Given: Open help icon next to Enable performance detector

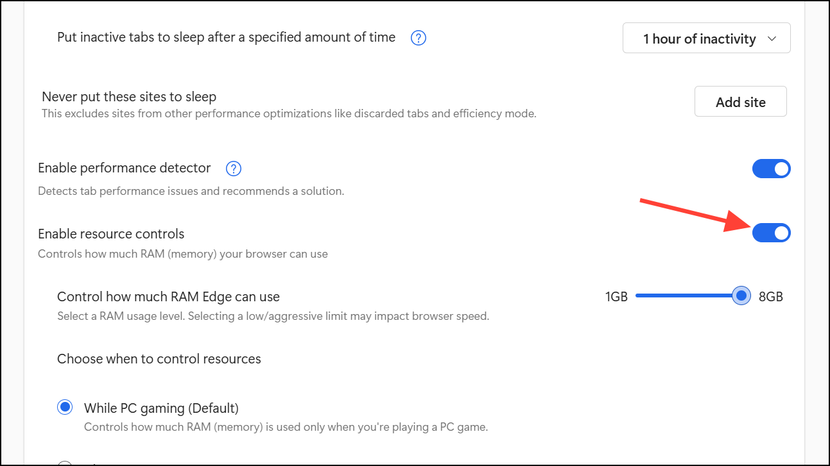Looking at the screenshot, I should (234, 169).
